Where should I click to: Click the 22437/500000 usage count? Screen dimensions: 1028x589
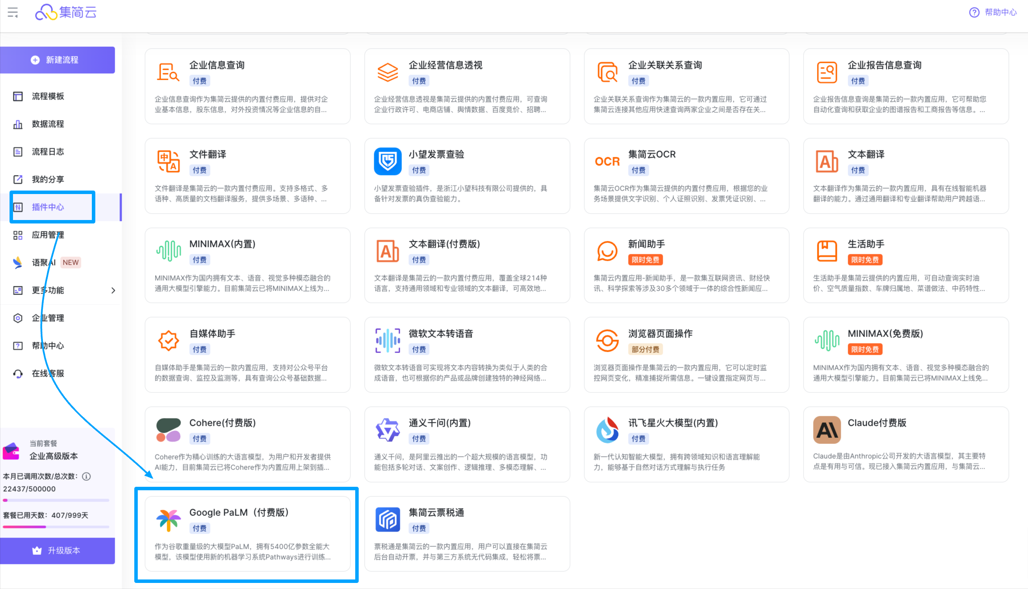pos(29,489)
